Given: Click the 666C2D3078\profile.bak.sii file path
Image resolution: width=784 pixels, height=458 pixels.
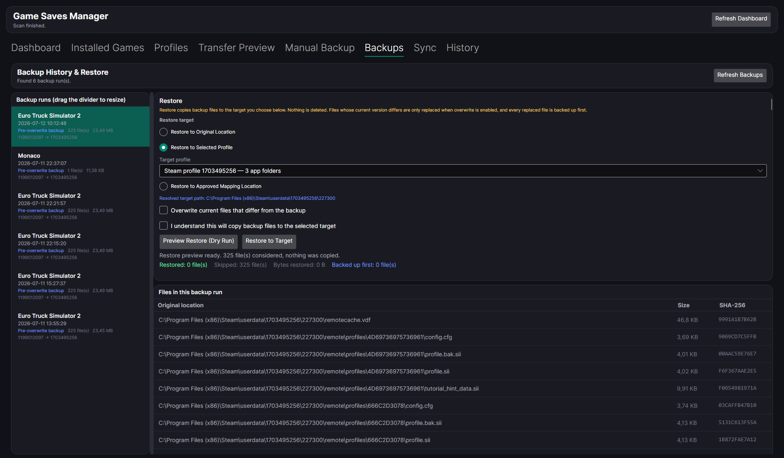Looking at the screenshot, I should pyautogui.click(x=300, y=423).
